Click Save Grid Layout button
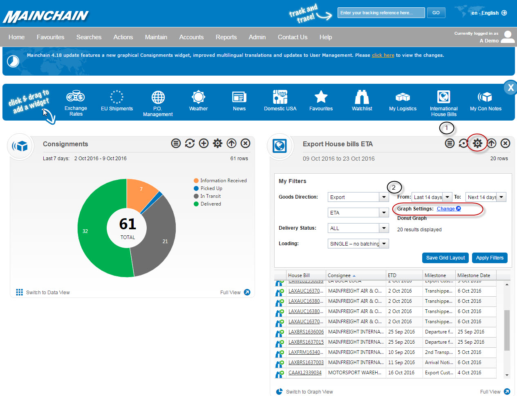Screen dimensions: 517x396 coord(445,258)
